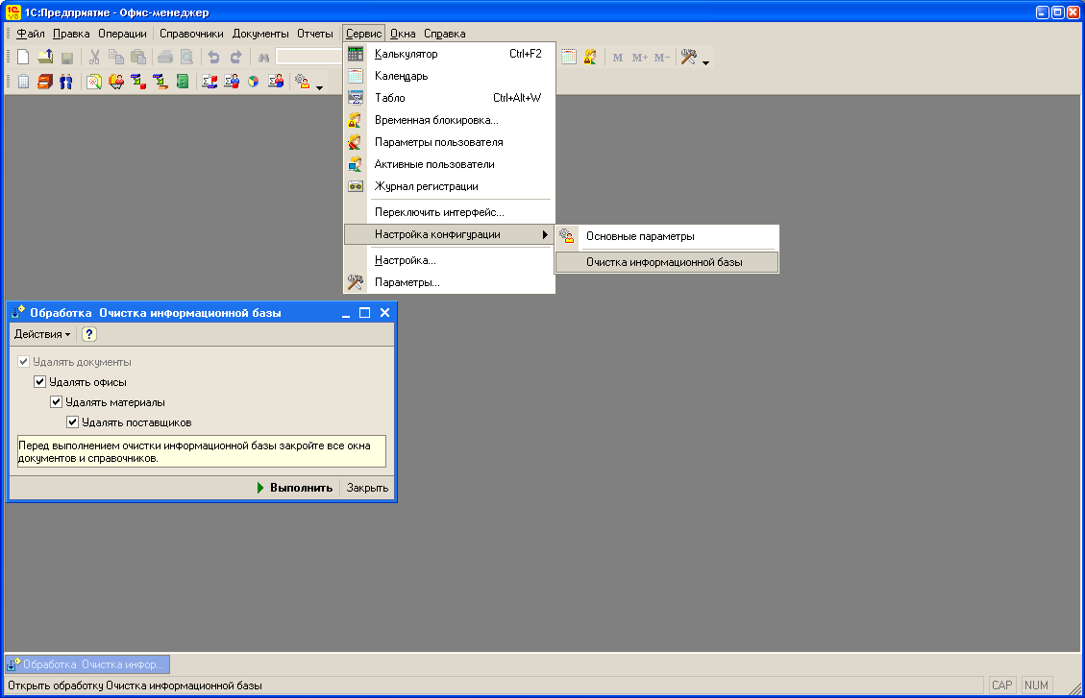Click the sigma report with red person icon

click(276, 82)
